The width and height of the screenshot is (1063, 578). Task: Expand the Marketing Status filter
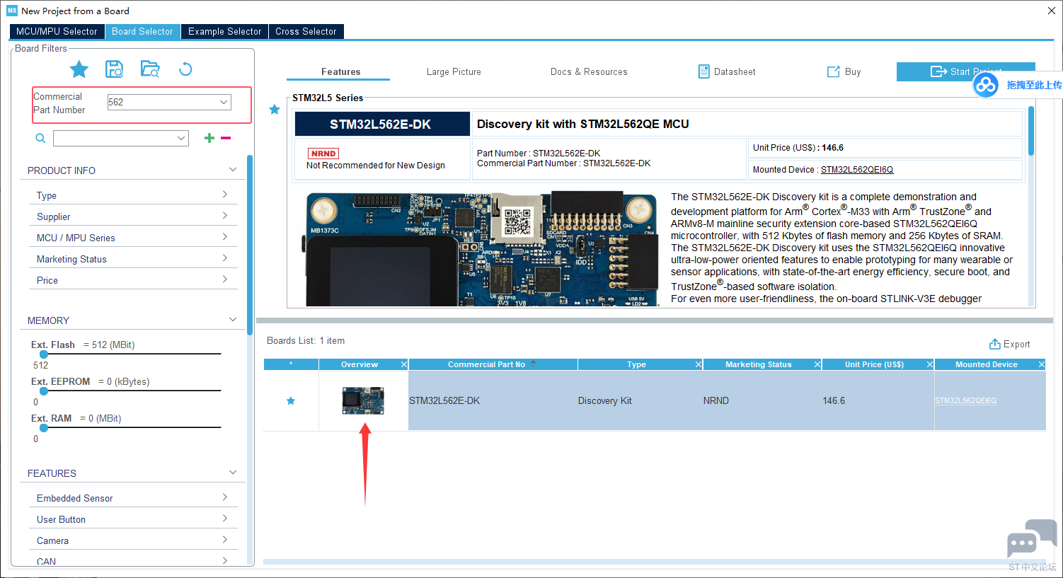coord(224,258)
